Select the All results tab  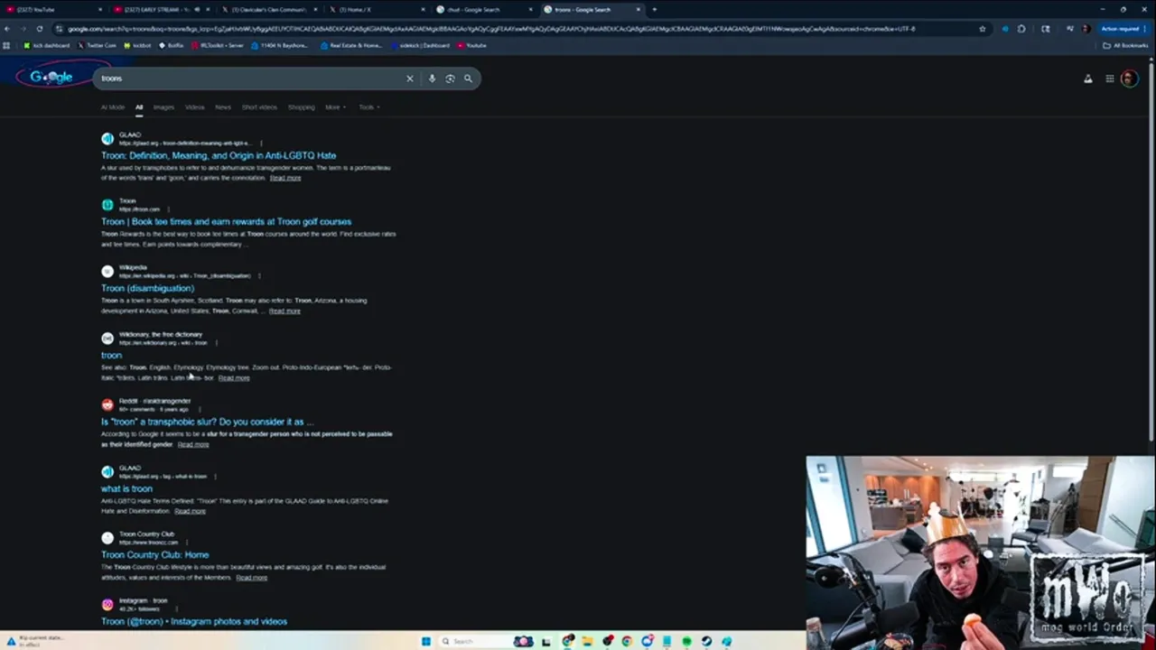[139, 107]
